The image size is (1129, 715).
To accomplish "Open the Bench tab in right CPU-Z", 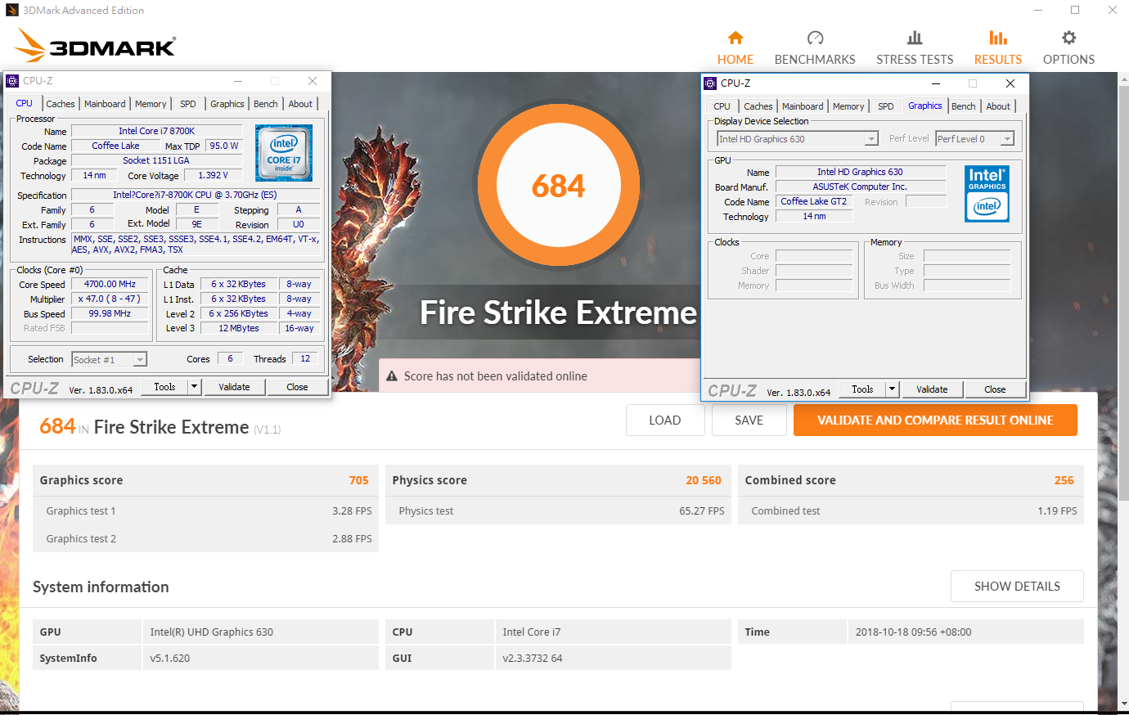I will tap(964, 106).
